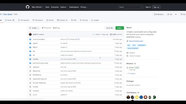Click the first contributor avatar
Screen dimensions: 186x104
[x=128, y=97]
